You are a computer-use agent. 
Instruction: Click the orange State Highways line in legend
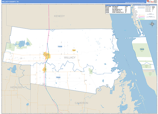coord(141,16)
